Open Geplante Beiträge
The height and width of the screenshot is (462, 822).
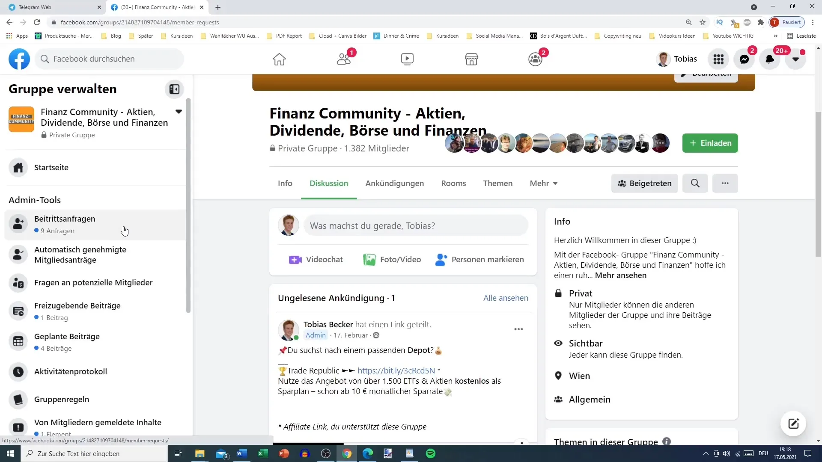[x=95, y=342]
